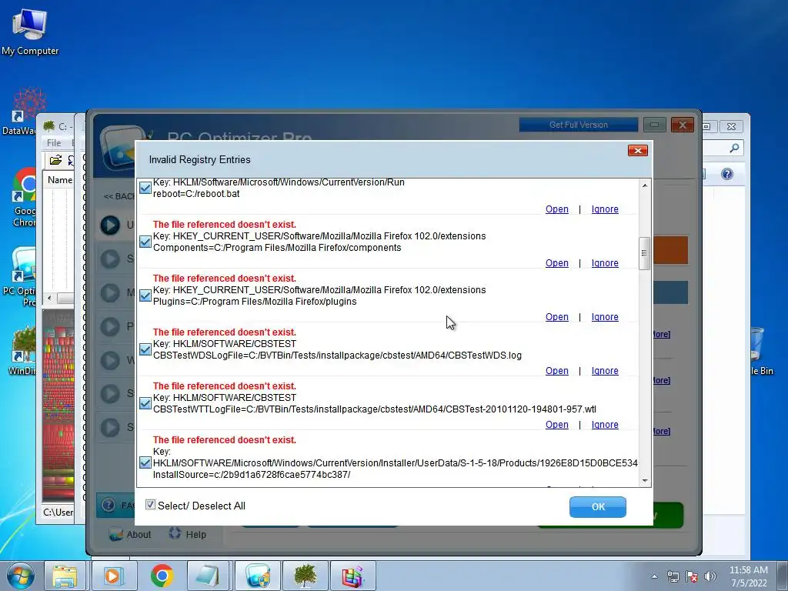
Task: Open the CBSTestWDSLogFile registry entry
Action: [x=557, y=370]
